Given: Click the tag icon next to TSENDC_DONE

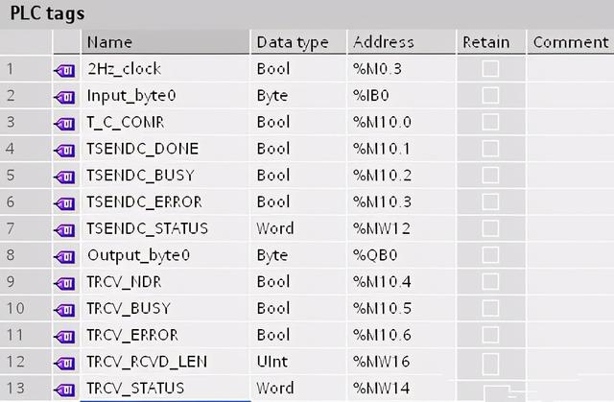Looking at the screenshot, I should pyautogui.click(x=65, y=150).
